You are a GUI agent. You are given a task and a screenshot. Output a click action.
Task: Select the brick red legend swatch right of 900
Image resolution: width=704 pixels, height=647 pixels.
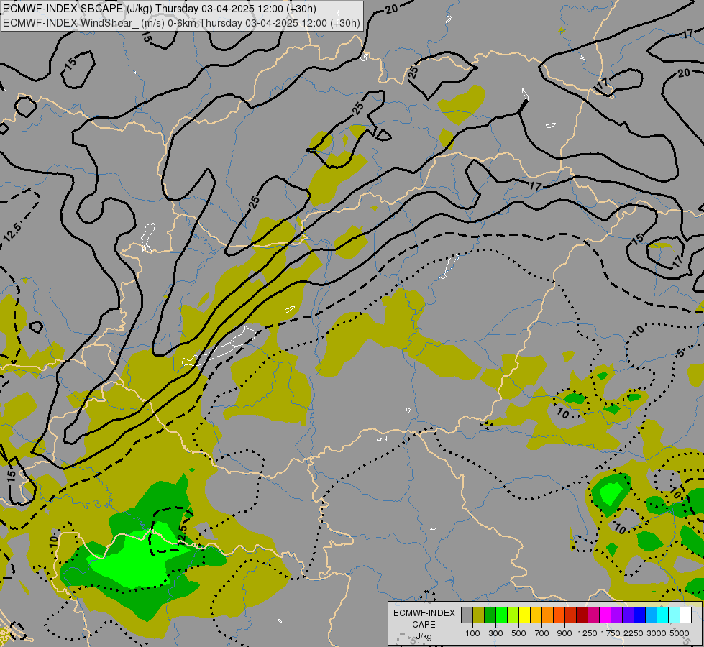(x=571, y=615)
